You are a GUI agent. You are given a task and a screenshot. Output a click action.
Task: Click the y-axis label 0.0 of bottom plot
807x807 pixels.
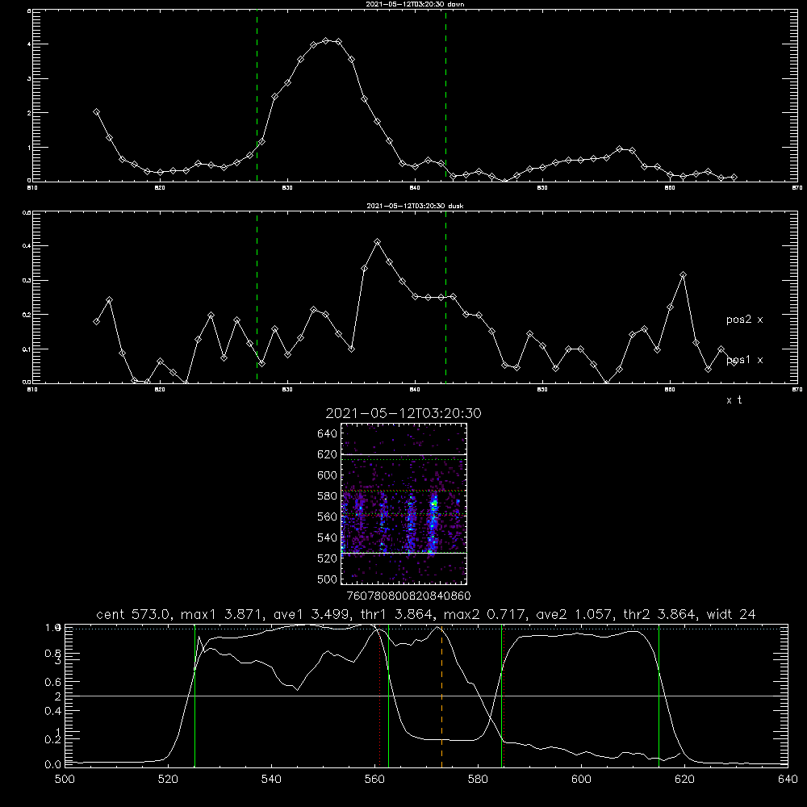53,764
